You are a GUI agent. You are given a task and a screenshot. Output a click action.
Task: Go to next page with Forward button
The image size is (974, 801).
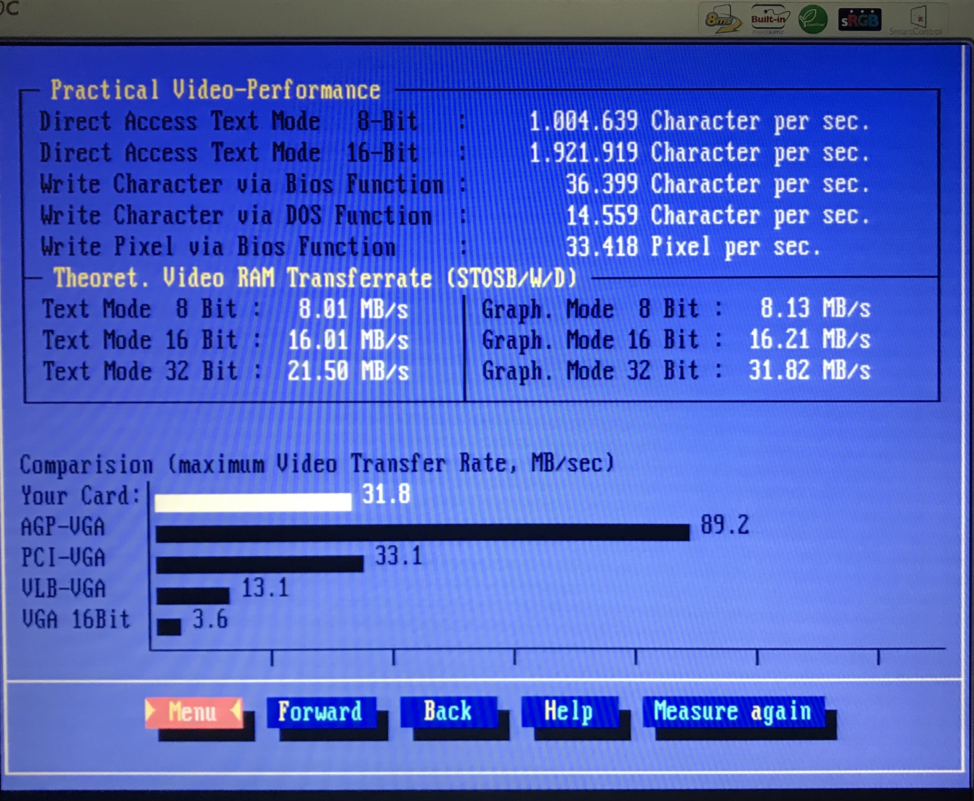(x=320, y=711)
